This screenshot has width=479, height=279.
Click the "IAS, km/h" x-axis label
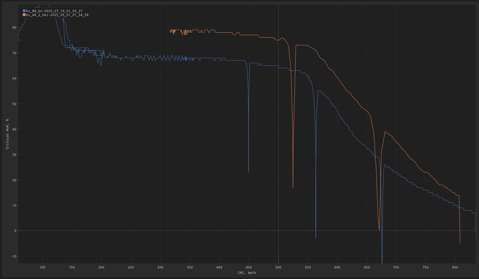pyautogui.click(x=247, y=273)
